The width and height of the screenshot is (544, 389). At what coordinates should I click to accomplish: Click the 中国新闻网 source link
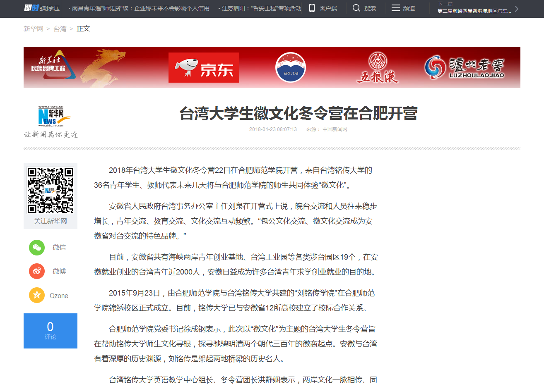[335, 129]
